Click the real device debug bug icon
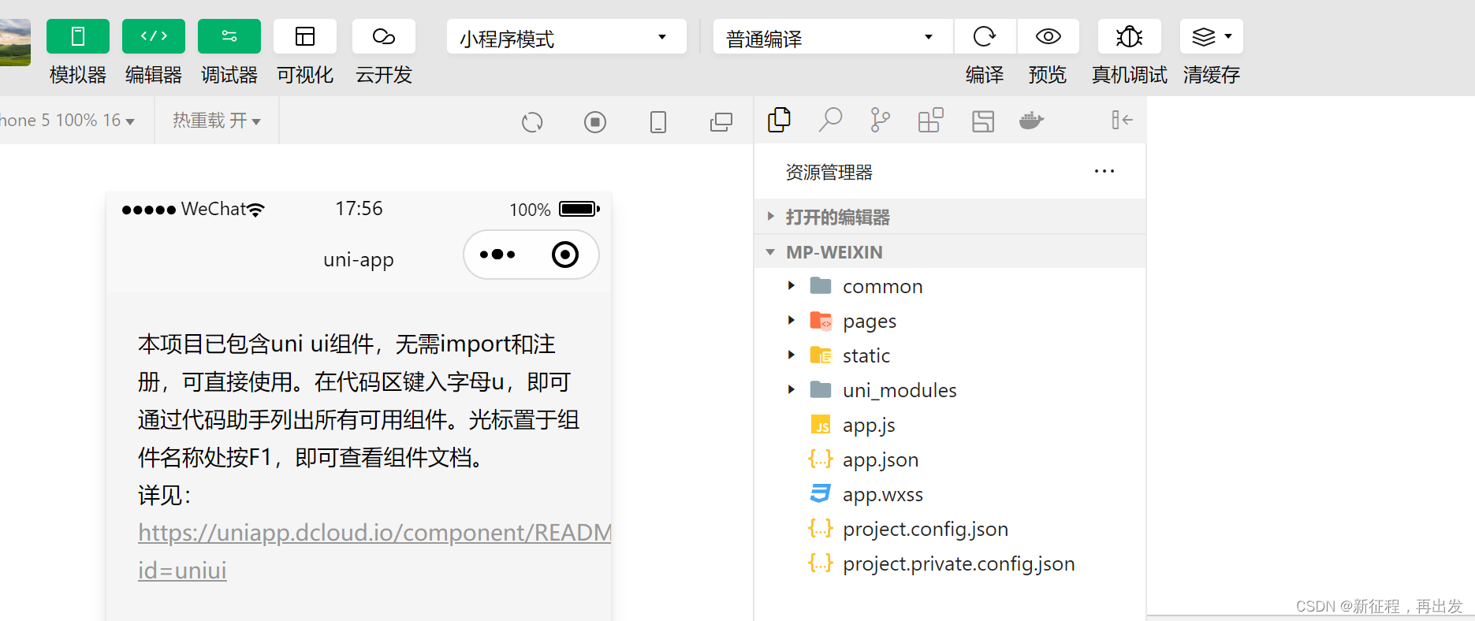1475x621 pixels. click(x=1130, y=36)
